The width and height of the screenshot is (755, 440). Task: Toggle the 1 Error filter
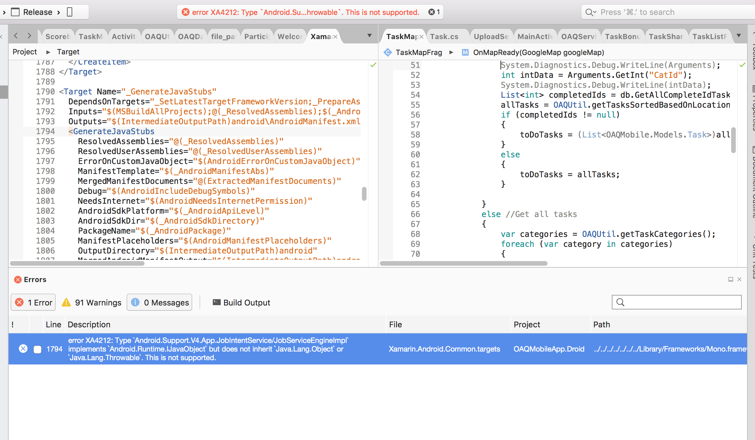coord(33,302)
